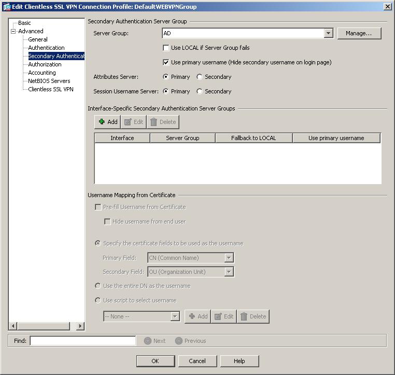Open the Primary Field CN dropdown

pos(229,258)
